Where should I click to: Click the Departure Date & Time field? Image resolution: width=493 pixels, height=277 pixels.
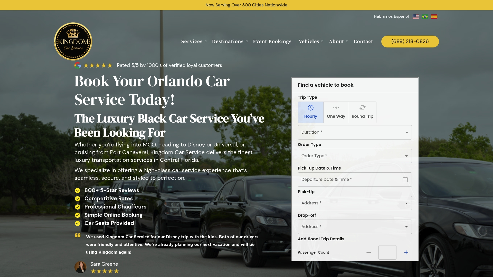tap(355, 180)
